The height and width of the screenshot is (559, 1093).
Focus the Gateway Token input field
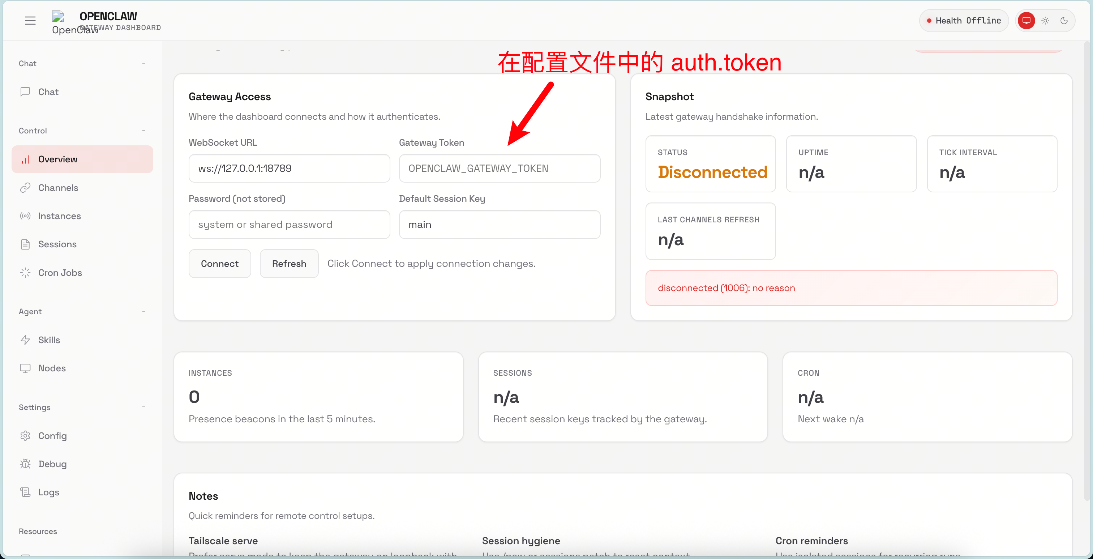[499, 168]
